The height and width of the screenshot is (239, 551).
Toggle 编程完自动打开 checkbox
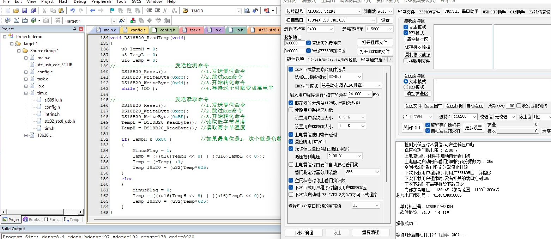coord(428,125)
